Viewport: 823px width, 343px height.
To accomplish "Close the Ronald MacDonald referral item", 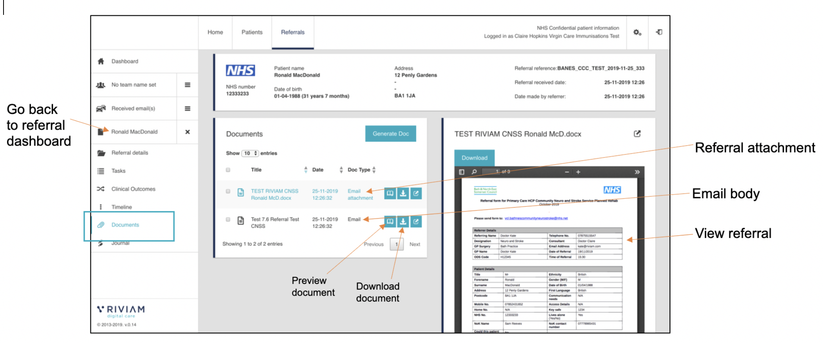I will coord(188,132).
